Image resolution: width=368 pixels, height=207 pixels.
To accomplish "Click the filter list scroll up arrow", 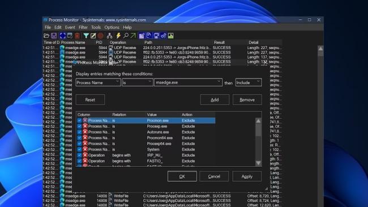I will pyautogui.click(x=258, y=121).
